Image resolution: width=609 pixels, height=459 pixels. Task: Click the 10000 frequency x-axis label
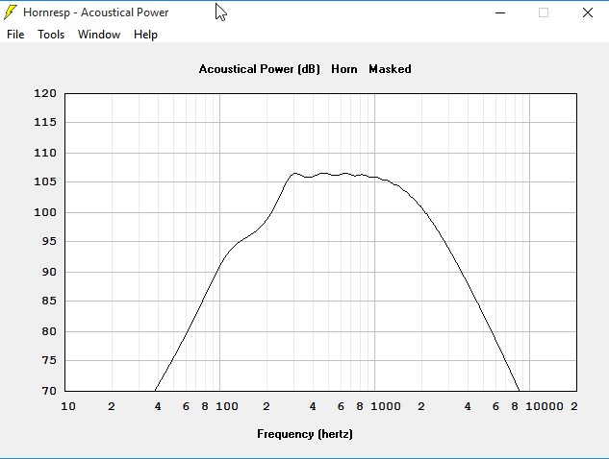[x=545, y=406]
